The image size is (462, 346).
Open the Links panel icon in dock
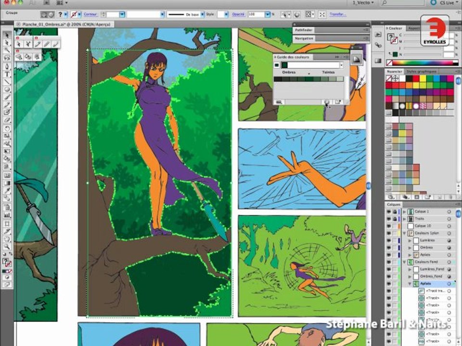click(x=378, y=45)
